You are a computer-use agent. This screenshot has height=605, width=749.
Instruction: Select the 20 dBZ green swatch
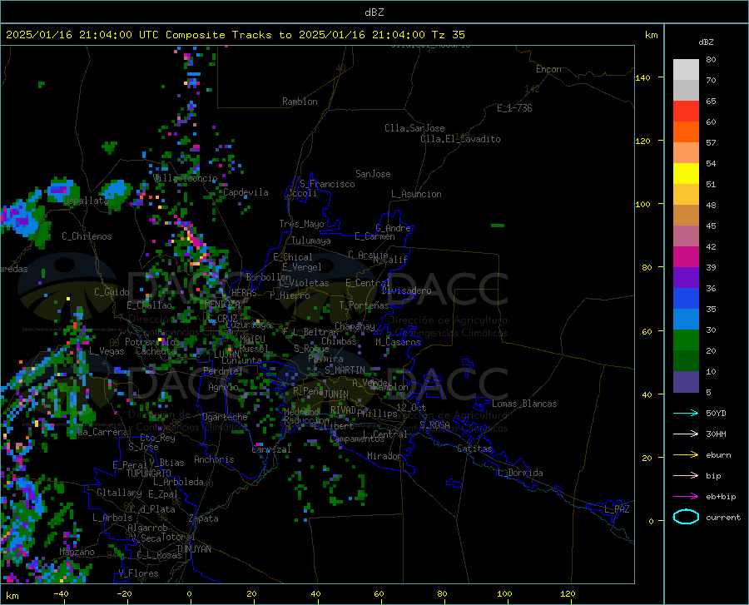click(686, 340)
